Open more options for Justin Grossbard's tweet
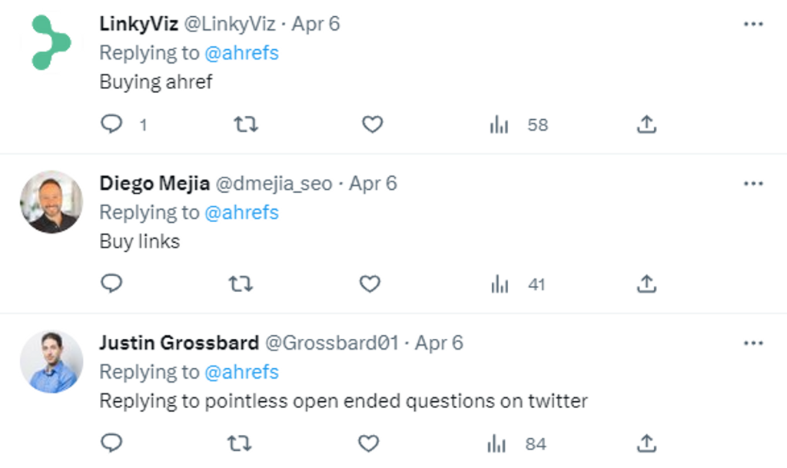Viewport: 787px width, 468px height. 753,343
